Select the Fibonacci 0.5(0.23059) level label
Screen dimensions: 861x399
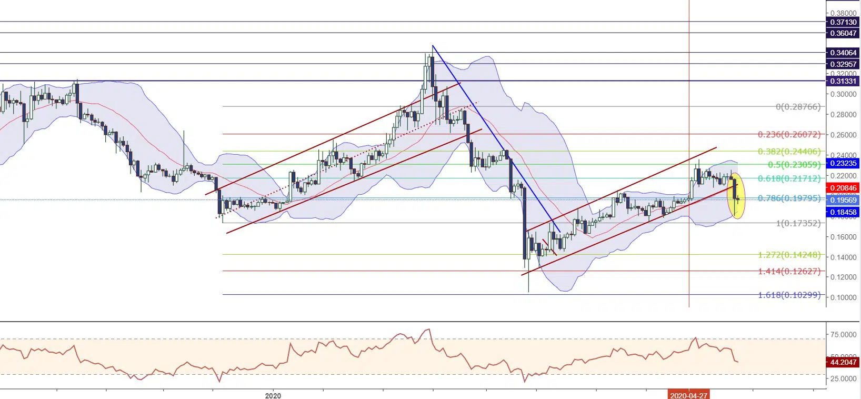(794, 165)
